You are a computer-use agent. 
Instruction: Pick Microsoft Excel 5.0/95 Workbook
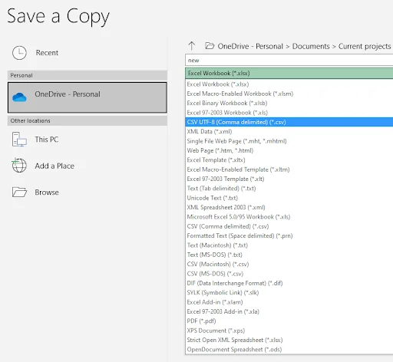(x=289, y=216)
